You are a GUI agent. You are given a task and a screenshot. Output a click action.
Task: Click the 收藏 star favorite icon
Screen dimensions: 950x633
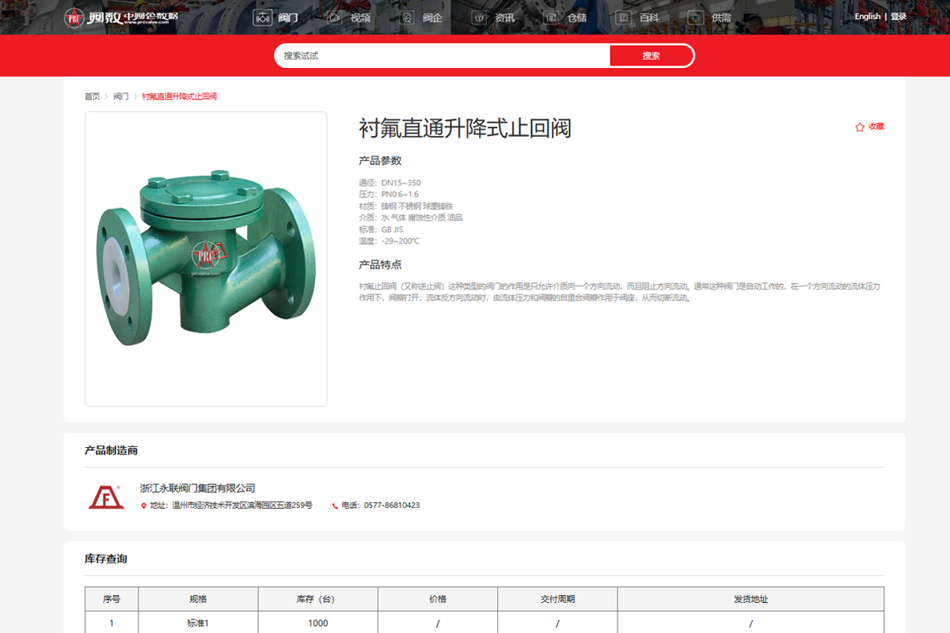click(860, 127)
